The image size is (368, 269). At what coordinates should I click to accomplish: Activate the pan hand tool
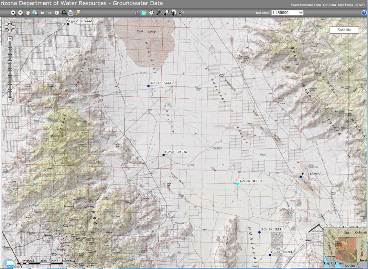click(x=28, y=13)
